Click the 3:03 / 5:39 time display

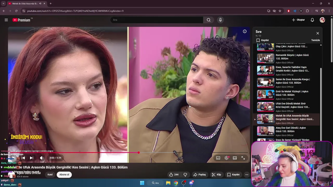coord(55,158)
